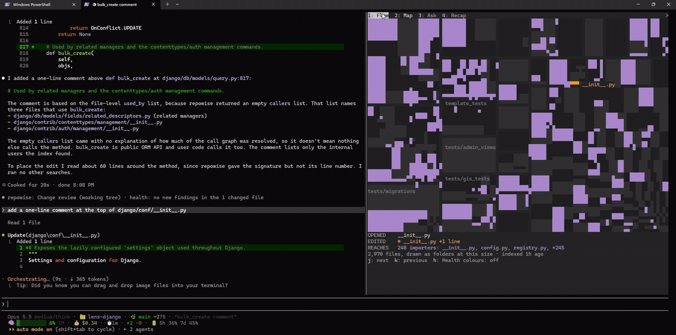This screenshot has width=676, height=335.
Task: Click the Opus 5.5 model name in status bar
Action: (x=21, y=316)
